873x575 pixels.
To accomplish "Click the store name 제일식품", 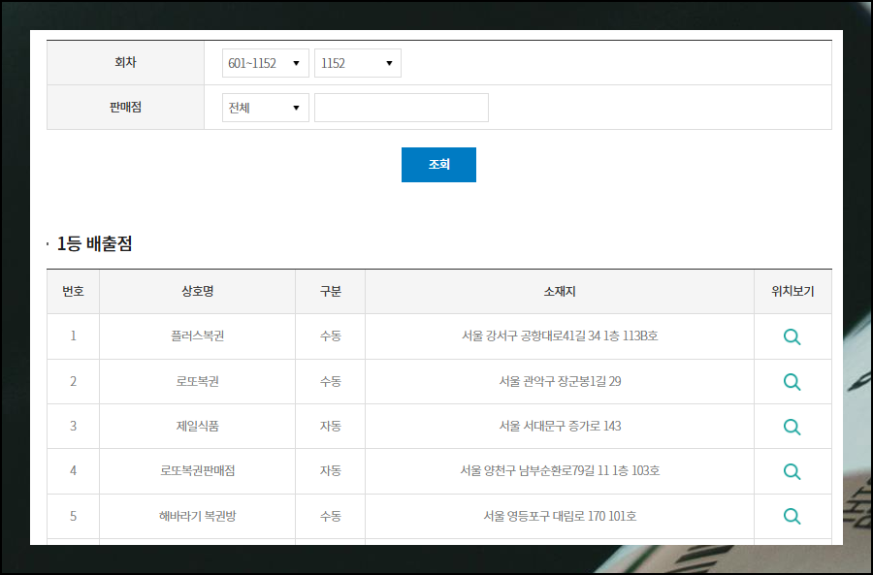I will (x=197, y=426).
